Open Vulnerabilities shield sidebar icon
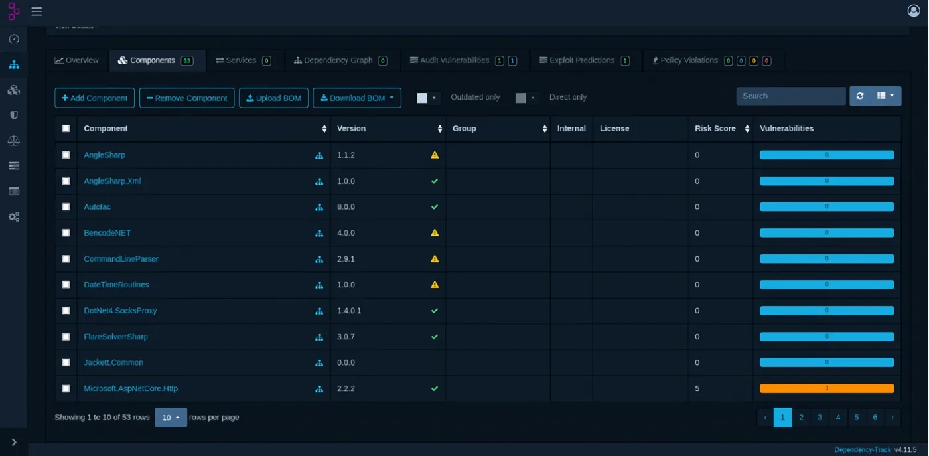929x456 pixels. pyautogui.click(x=14, y=115)
